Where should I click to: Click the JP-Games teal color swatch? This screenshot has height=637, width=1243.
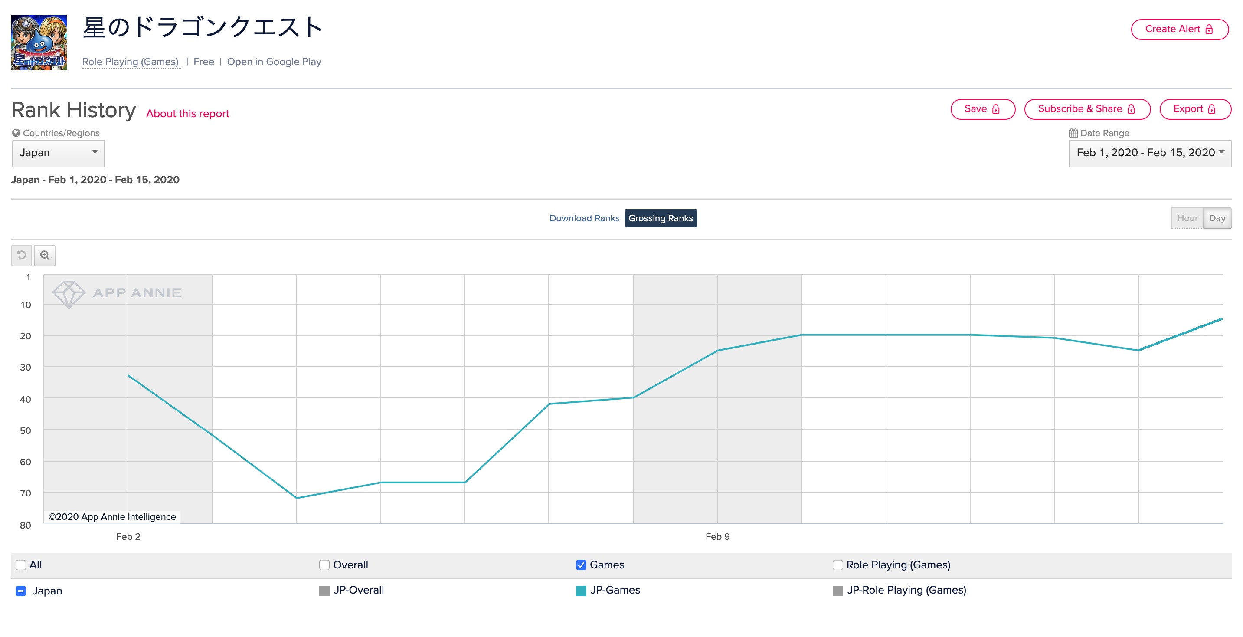581,591
